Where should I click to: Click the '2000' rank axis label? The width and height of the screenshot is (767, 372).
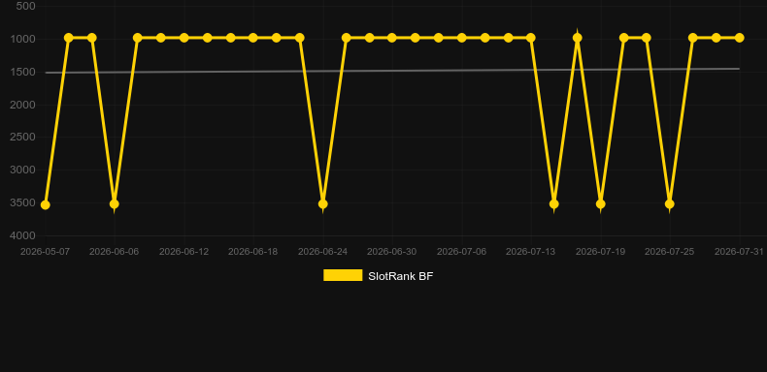click(22, 105)
